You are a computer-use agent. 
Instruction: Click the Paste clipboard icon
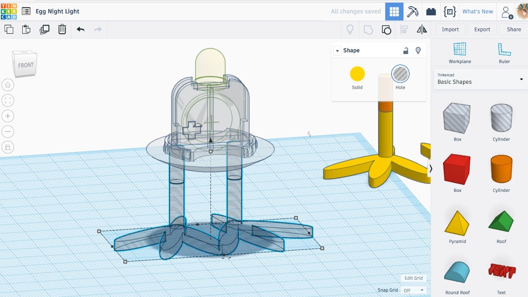26,29
